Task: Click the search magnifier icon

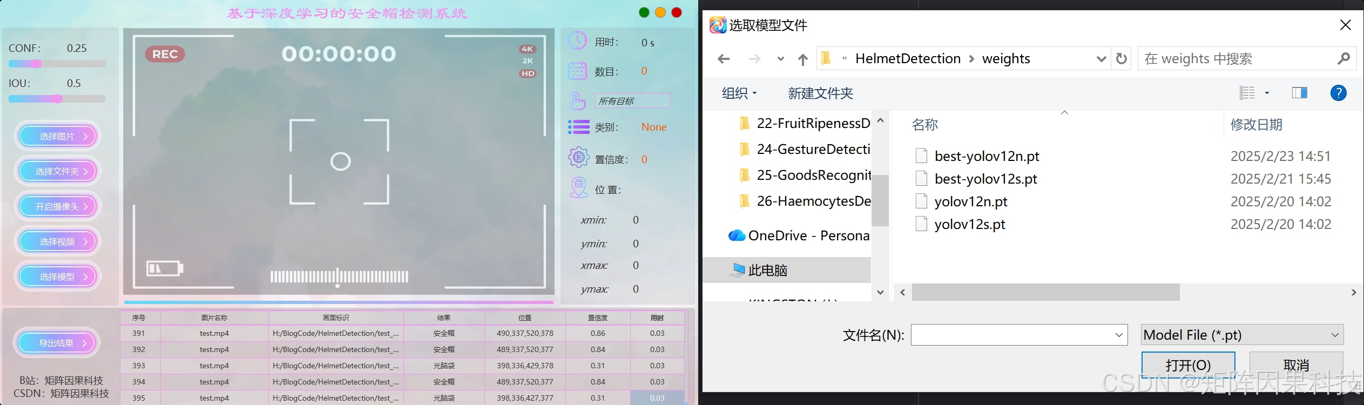Action: click(x=1344, y=58)
